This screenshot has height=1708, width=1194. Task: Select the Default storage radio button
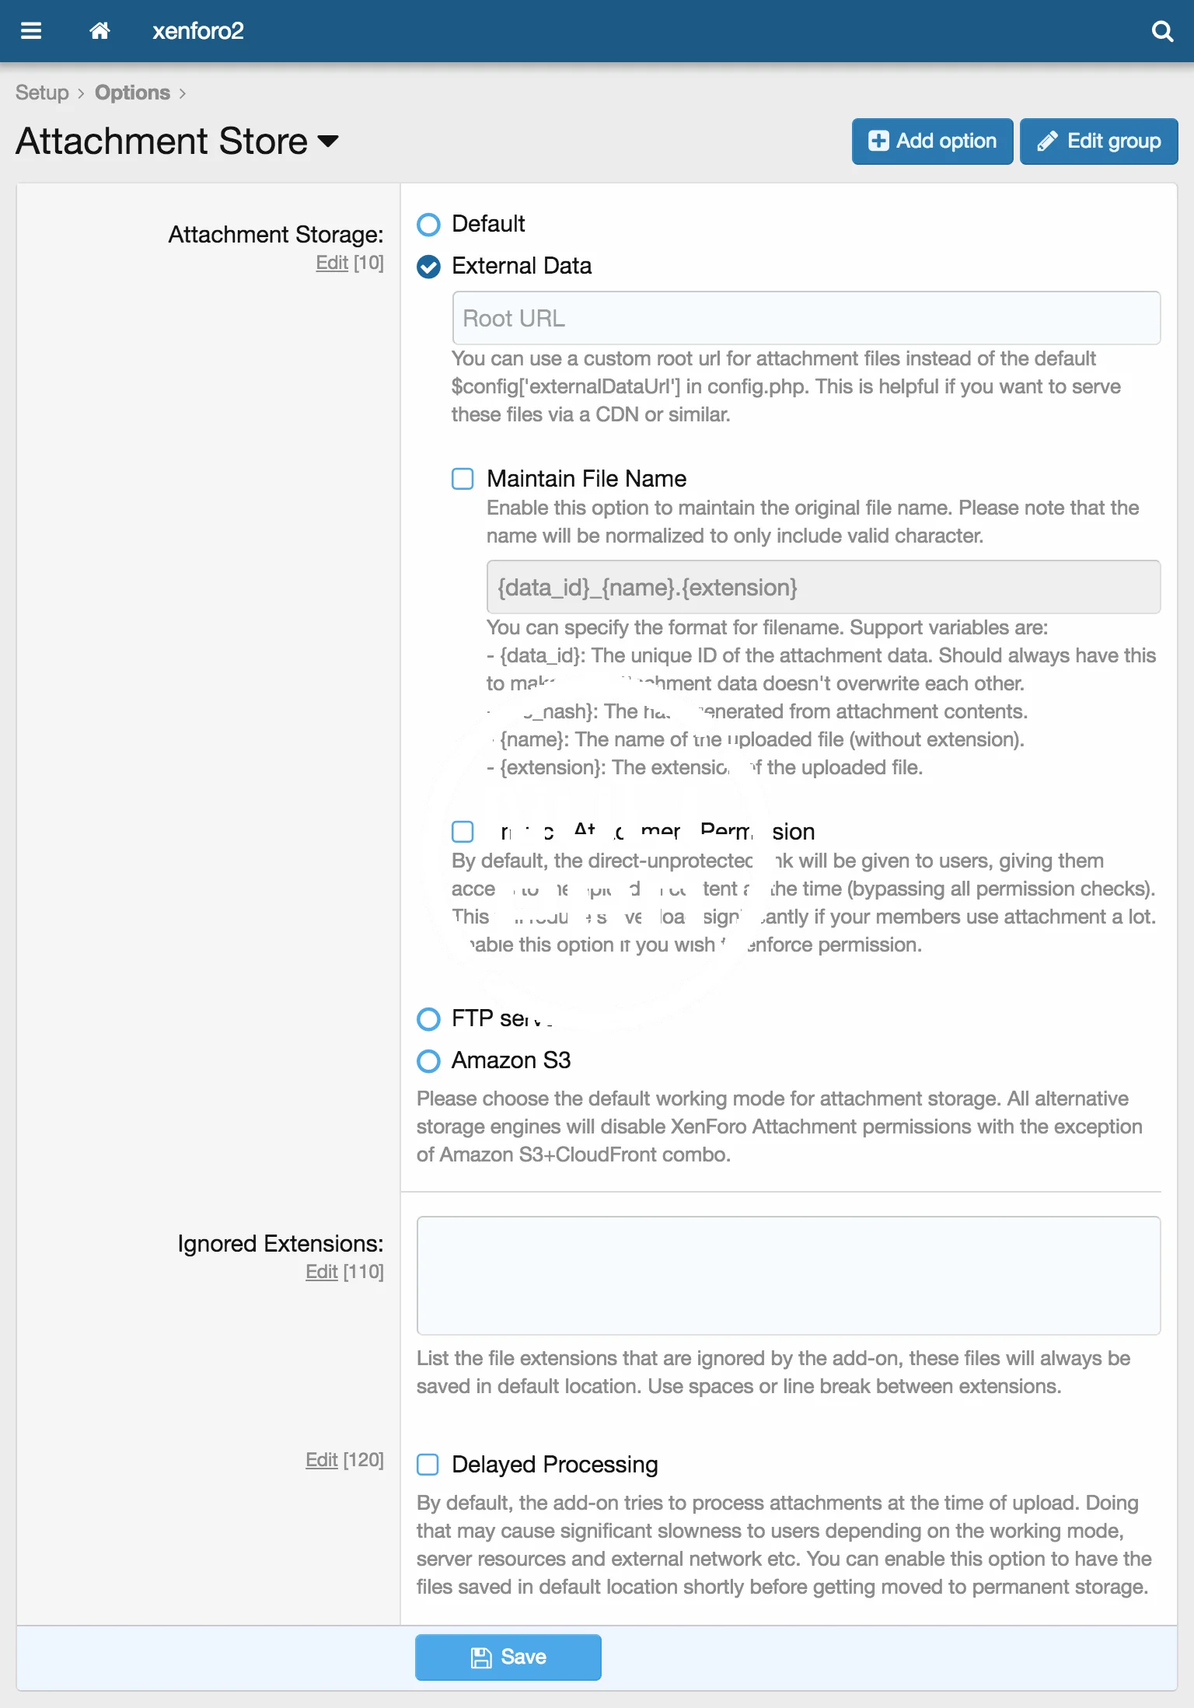pos(428,225)
